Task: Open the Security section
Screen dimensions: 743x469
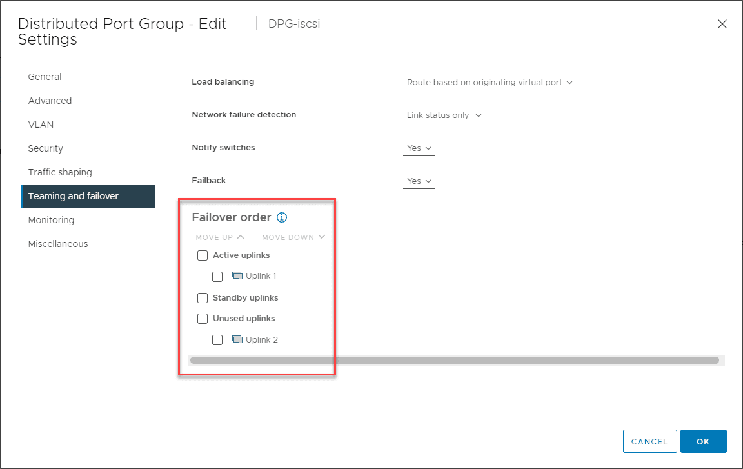Action: [46, 148]
